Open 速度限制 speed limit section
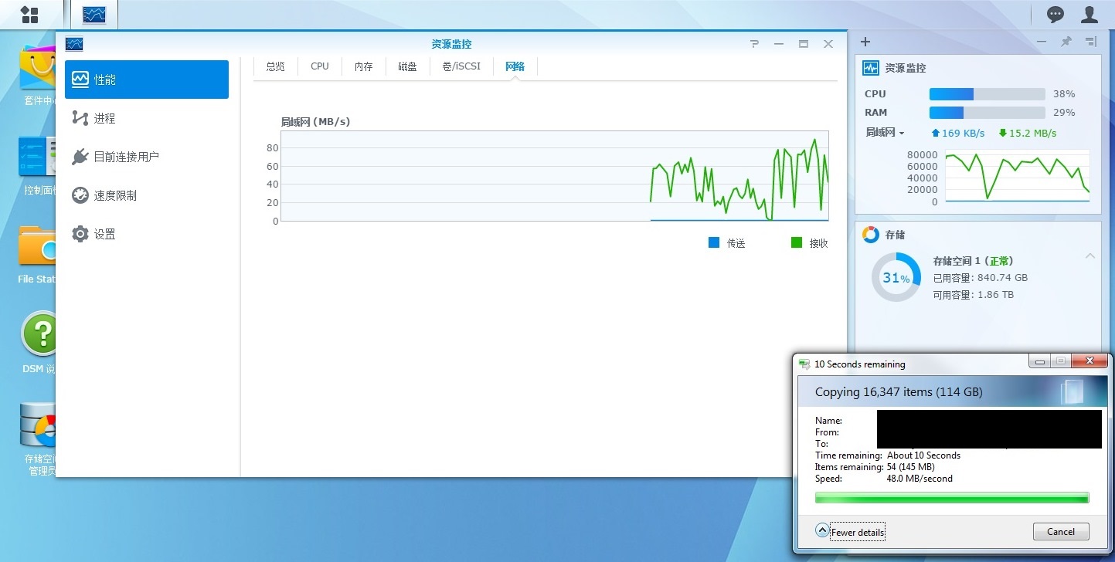The image size is (1115, 562). point(115,195)
